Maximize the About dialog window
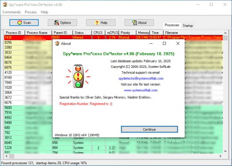 coord(164,43)
